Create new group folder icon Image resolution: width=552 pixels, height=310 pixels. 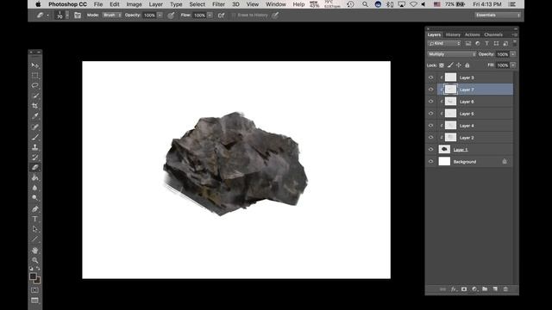coord(485,289)
